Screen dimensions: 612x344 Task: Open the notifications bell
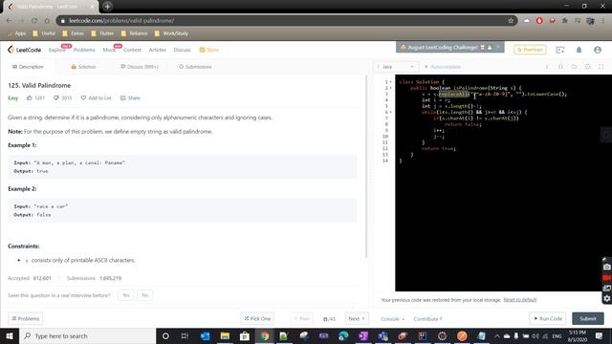(x=579, y=50)
